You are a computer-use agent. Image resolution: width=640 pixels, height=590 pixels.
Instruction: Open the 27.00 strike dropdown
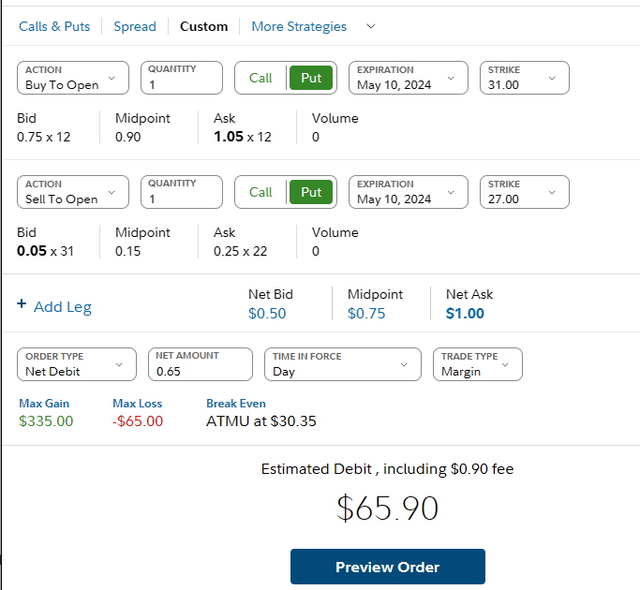point(525,192)
